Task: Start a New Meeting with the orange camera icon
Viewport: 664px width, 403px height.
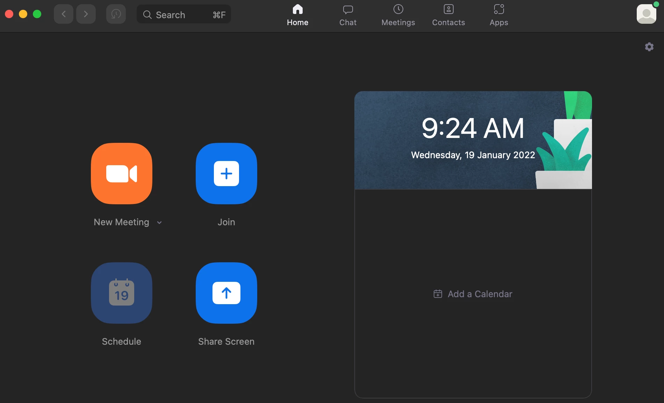Action: coord(122,174)
